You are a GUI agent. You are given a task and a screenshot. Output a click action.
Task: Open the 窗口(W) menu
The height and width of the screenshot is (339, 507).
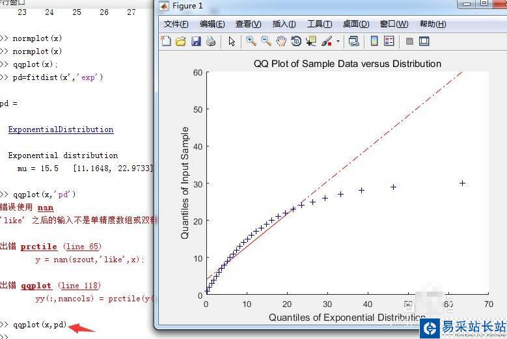394,24
